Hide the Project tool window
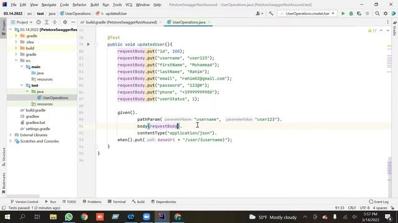 pos(73,22)
